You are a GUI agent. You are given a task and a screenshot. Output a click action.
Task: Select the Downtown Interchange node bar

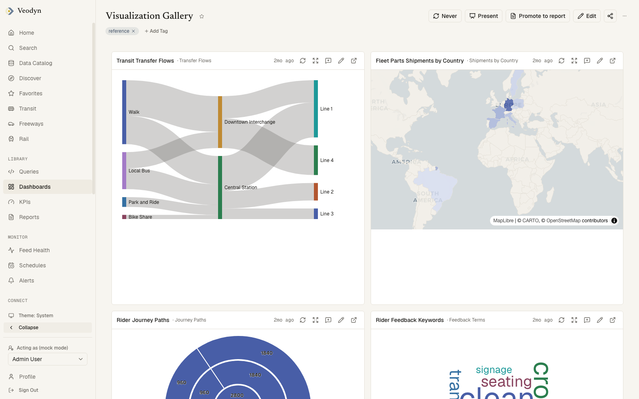[x=220, y=122]
